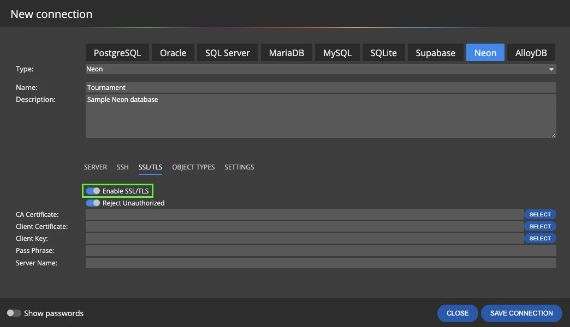
Task: Choose the Oracle database type button
Action: tap(173, 53)
